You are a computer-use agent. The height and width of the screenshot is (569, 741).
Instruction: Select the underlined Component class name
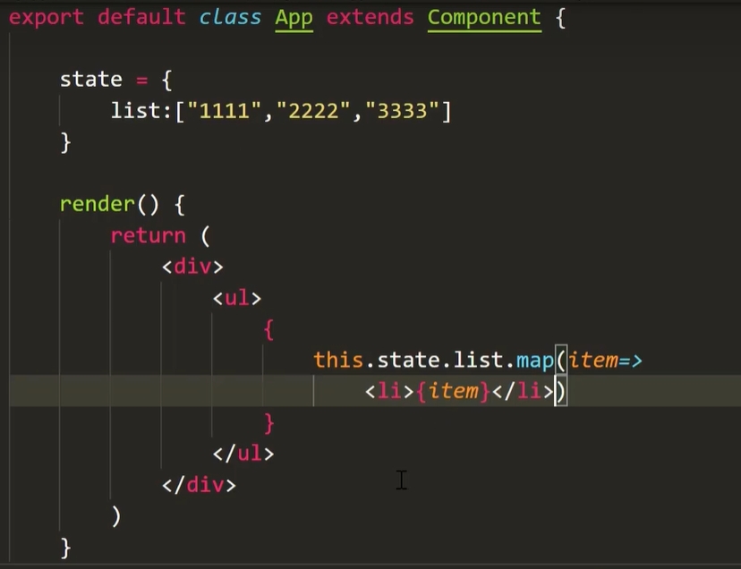(484, 17)
